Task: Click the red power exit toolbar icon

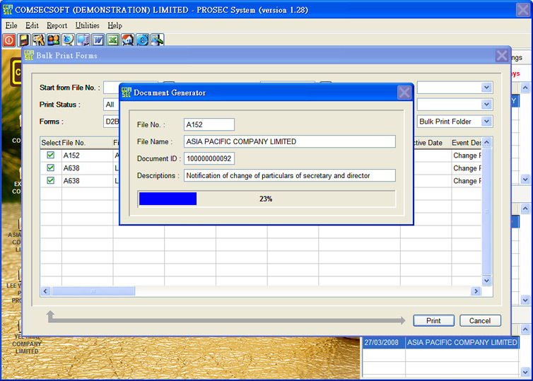Action: 9,40
